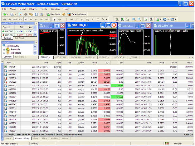The width and height of the screenshot is (195, 146).
Task: Select the crosshair tool
Action: (x=60, y=19)
